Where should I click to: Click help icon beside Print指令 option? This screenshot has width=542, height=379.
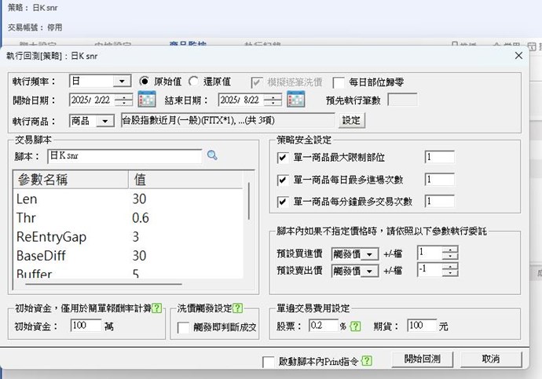pyautogui.click(x=367, y=361)
